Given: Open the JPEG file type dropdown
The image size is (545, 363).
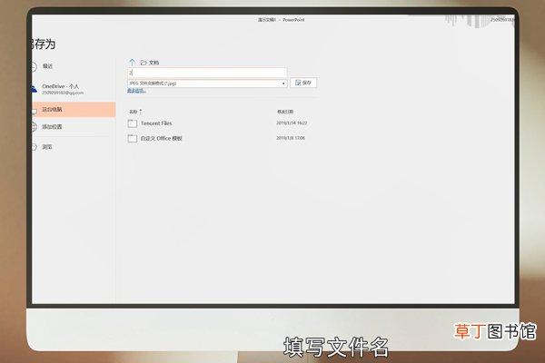Looking at the screenshot, I should tap(207, 83).
